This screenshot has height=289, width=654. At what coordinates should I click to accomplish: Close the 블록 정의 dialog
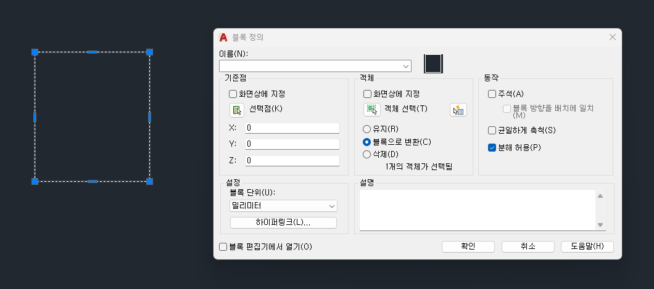point(612,37)
